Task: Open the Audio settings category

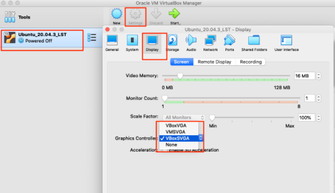Action: click(191, 43)
